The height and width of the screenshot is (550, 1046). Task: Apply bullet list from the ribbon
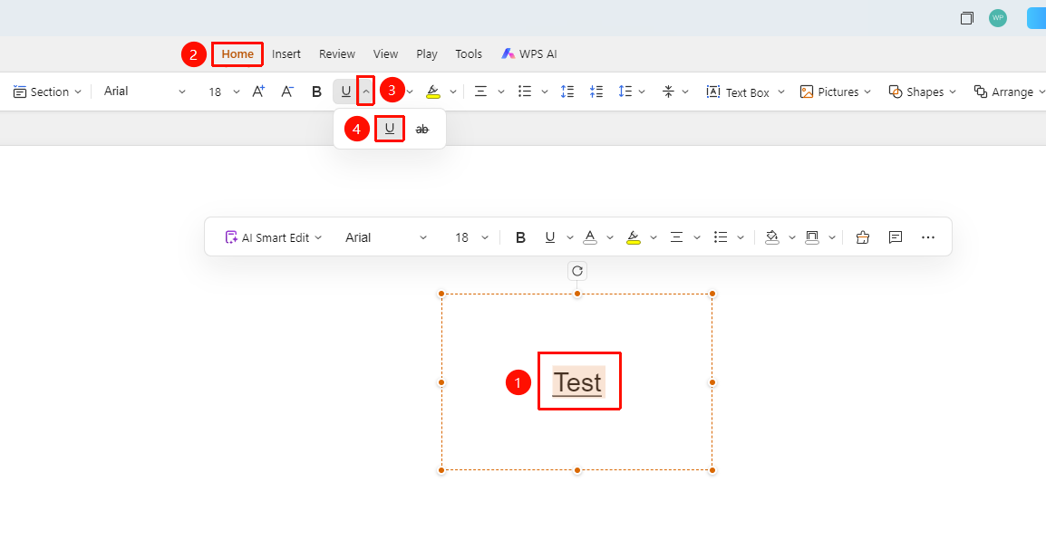click(x=525, y=92)
